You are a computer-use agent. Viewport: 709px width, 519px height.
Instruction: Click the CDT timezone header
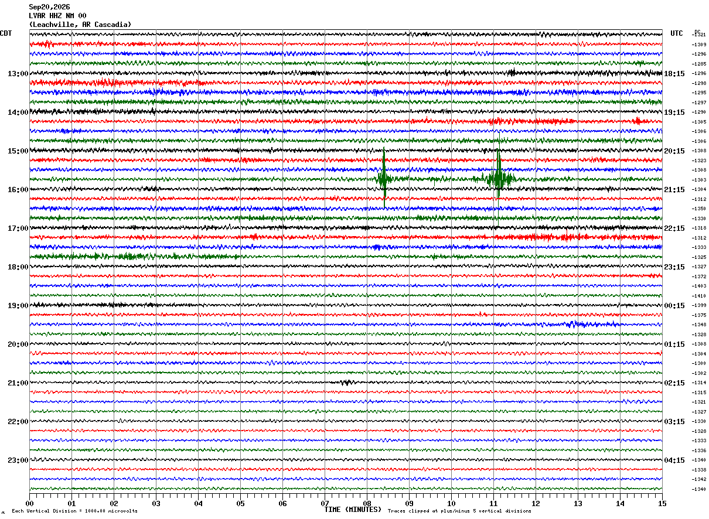(6, 33)
